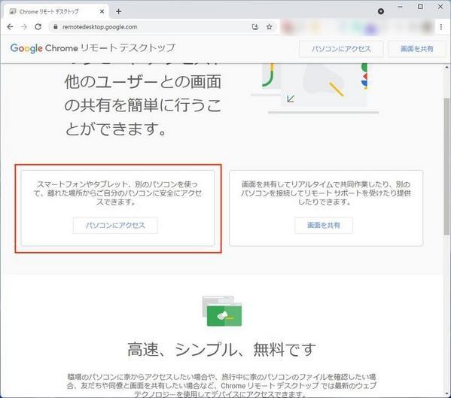Click the paragraph starting 職場のパソコンに家から
This screenshot has width=451, height=398.
pos(221,385)
